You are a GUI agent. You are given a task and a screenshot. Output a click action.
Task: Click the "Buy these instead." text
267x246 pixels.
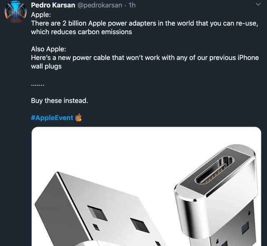tap(59, 100)
